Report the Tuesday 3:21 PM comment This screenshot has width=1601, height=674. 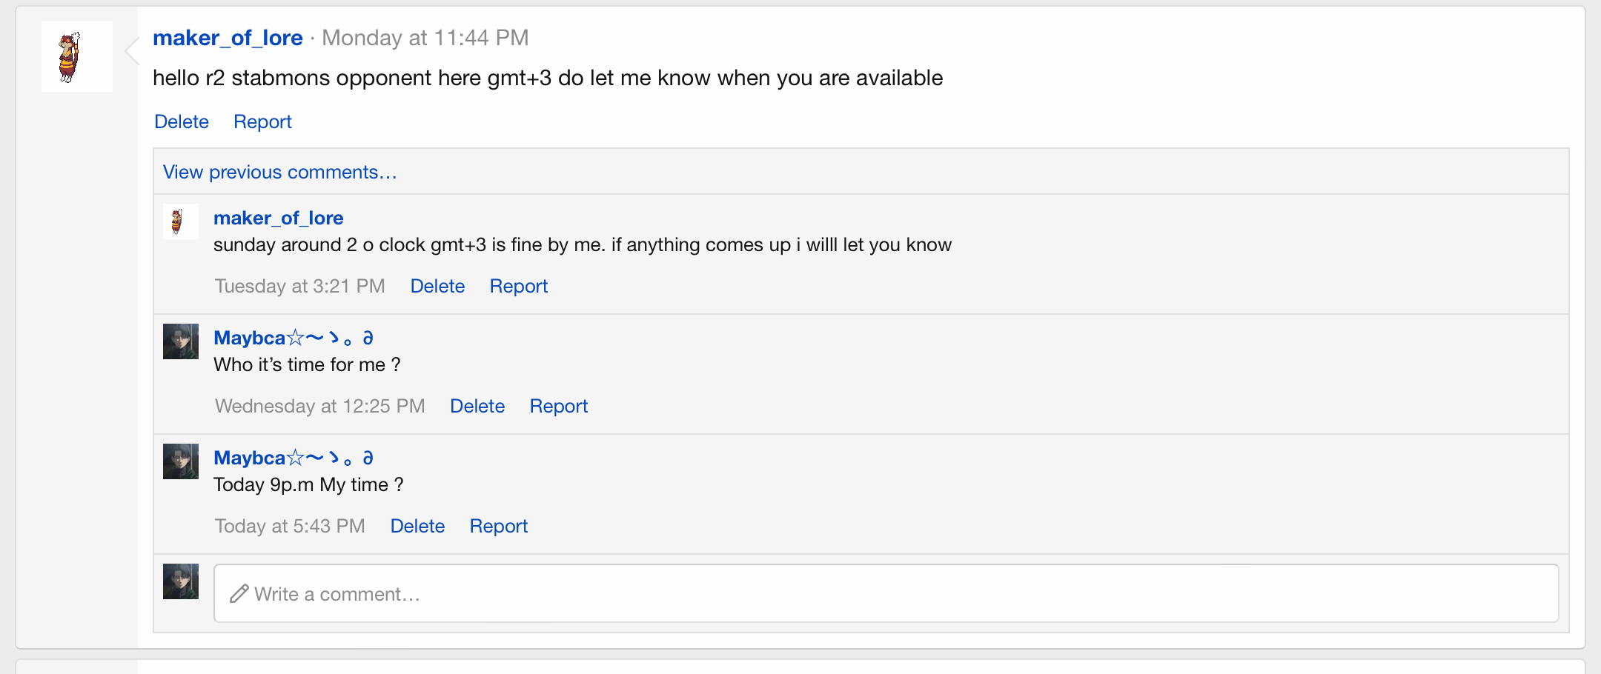point(519,286)
